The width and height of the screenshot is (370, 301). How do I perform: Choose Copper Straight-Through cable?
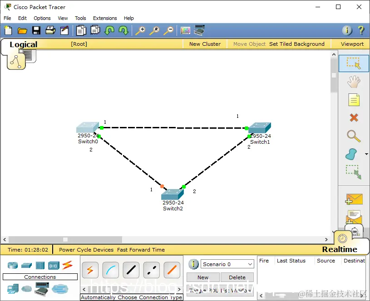[x=131, y=270]
